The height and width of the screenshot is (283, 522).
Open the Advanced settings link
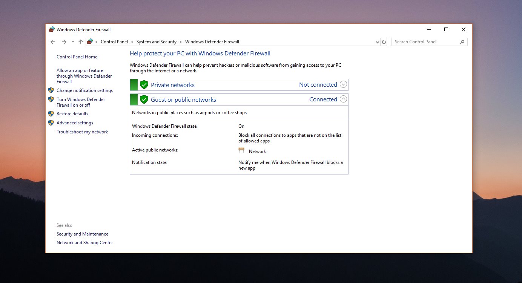[75, 123]
